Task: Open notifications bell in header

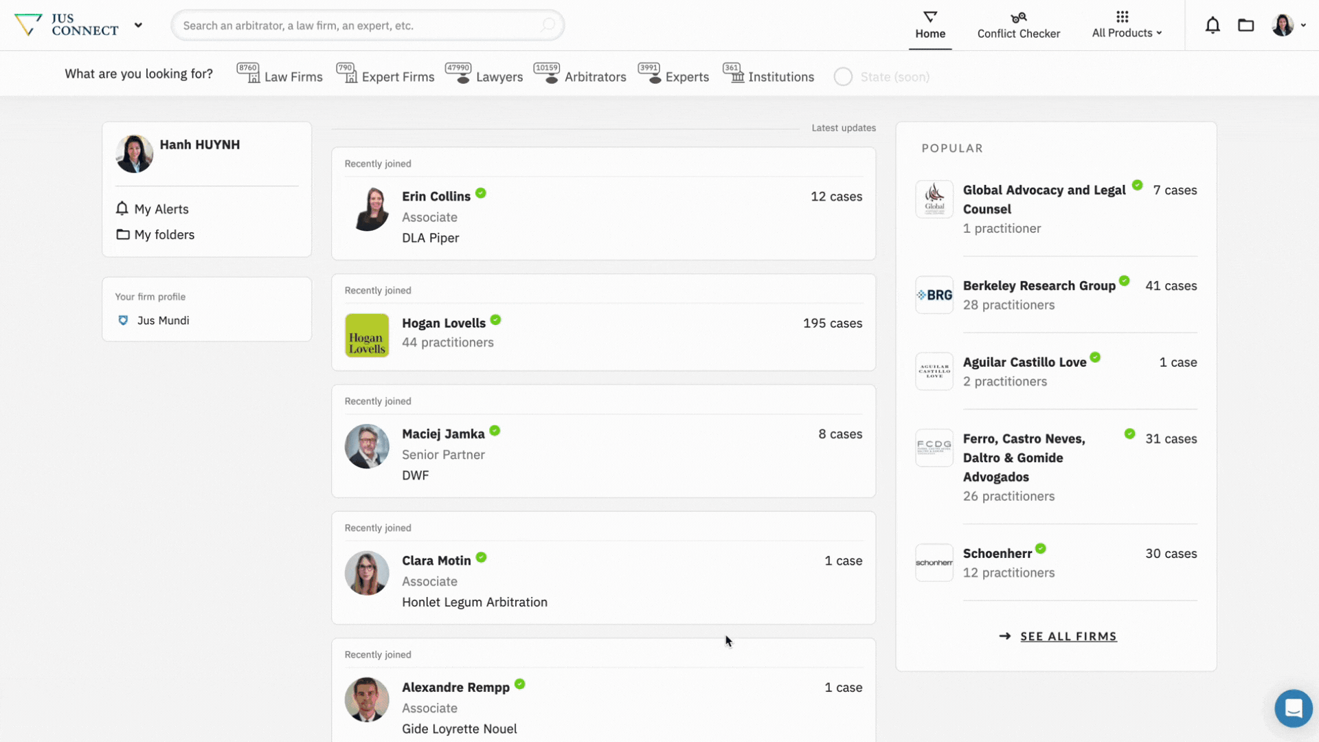Action: point(1213,25)
